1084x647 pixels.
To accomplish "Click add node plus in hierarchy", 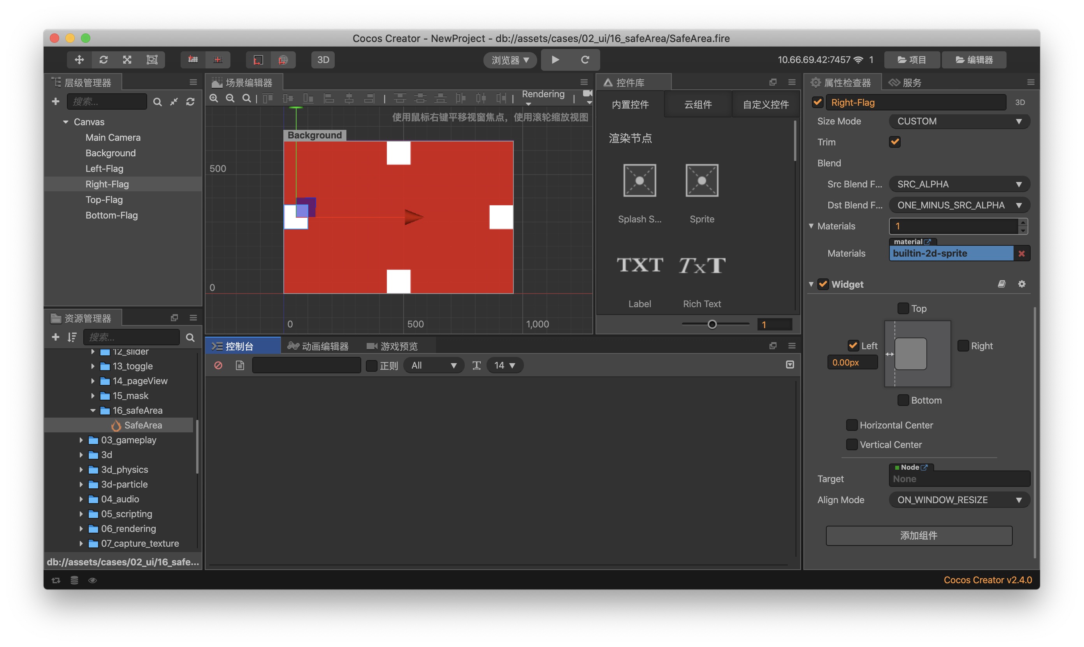I will click(55, 101).
